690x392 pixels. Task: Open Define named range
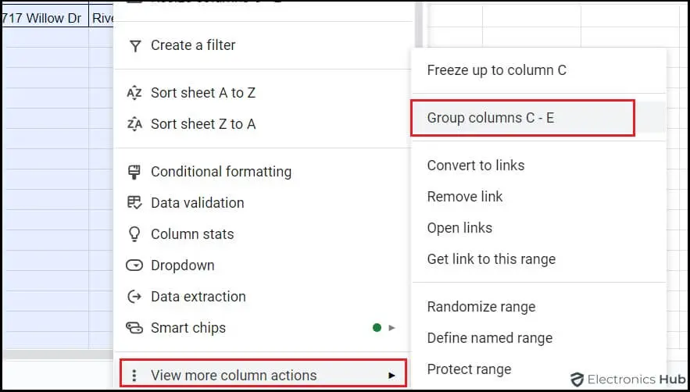pos(489,338)
